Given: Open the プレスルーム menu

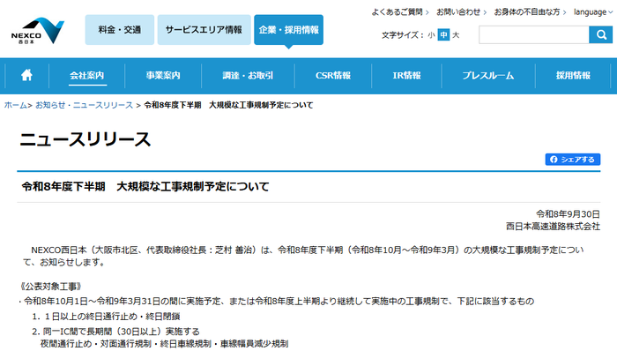Looking at the screenshot, I should click(x=488, y=76).
